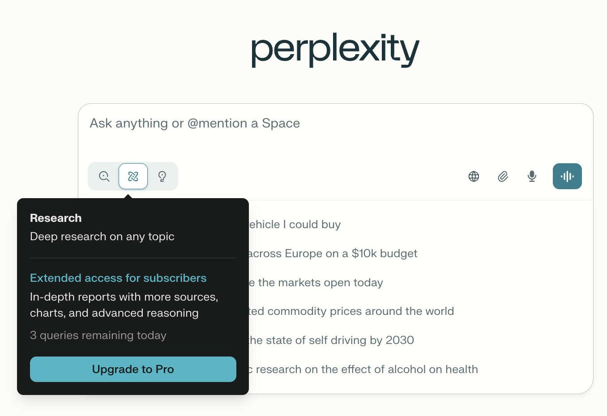Select the Search mode magnifier icon
Image resolution: width=607 pixels, height=416 pixels.
[x=104, y=176]
